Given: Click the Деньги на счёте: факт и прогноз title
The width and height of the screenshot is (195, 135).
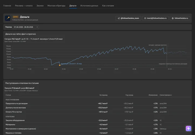Looking at the screenshot, I should tap(21, 34).
